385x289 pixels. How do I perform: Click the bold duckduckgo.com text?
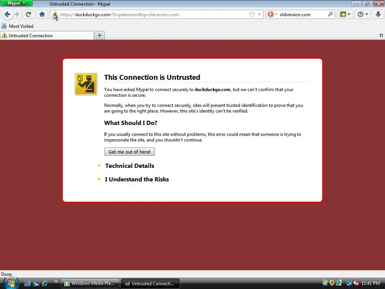pos(212,90)
